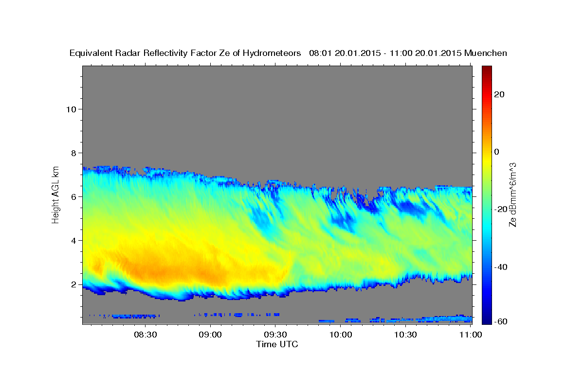584x389 pixels.
Task: Click the colorbar value label -60
Action: tap(501, 321)
